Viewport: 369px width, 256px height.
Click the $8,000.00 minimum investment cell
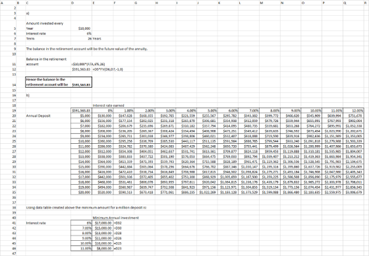pyautogui.click(x=102, y=248)
